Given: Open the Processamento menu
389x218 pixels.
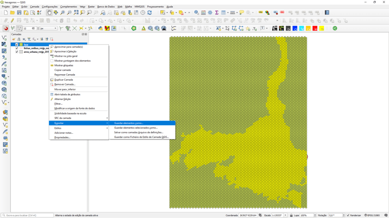Looking at the screenshot, I should click(x=155, y=6).
